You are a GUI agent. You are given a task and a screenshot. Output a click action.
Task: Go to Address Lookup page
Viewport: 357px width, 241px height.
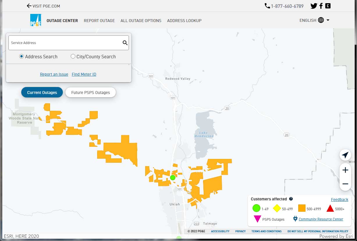(184, 21)
